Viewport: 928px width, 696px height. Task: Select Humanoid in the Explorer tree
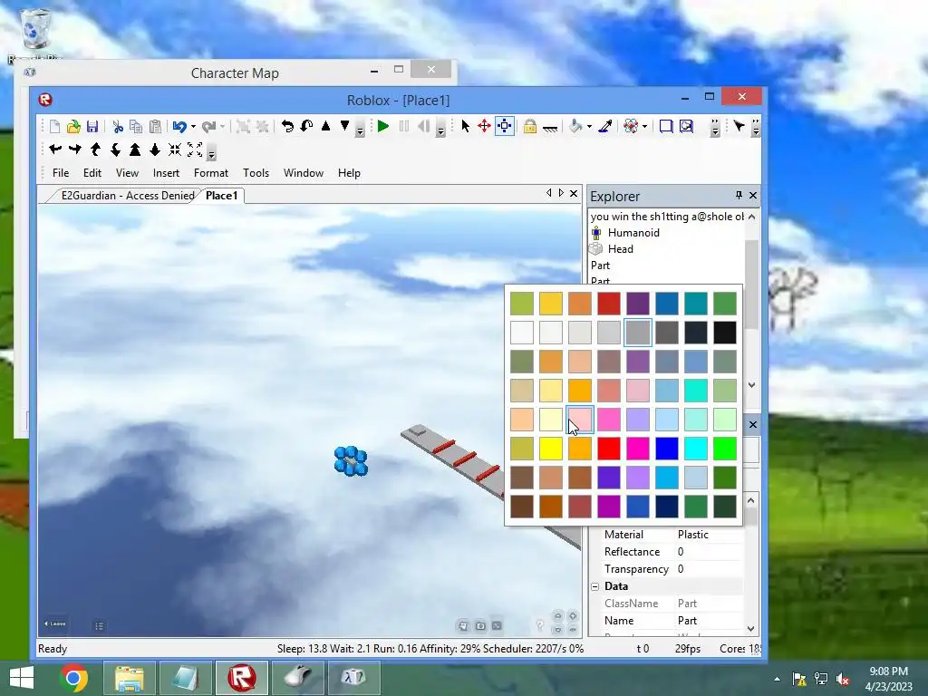pos(633,233)
